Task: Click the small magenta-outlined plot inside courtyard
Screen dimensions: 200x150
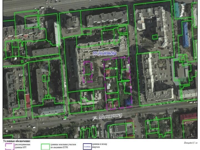Action: click(x=88, y=72)
